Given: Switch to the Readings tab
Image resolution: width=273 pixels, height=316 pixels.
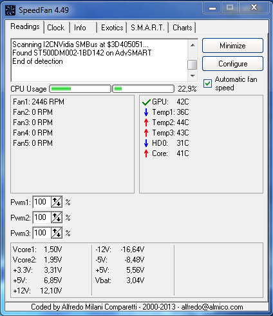Looking at the screenshot, I should [25, 26].
